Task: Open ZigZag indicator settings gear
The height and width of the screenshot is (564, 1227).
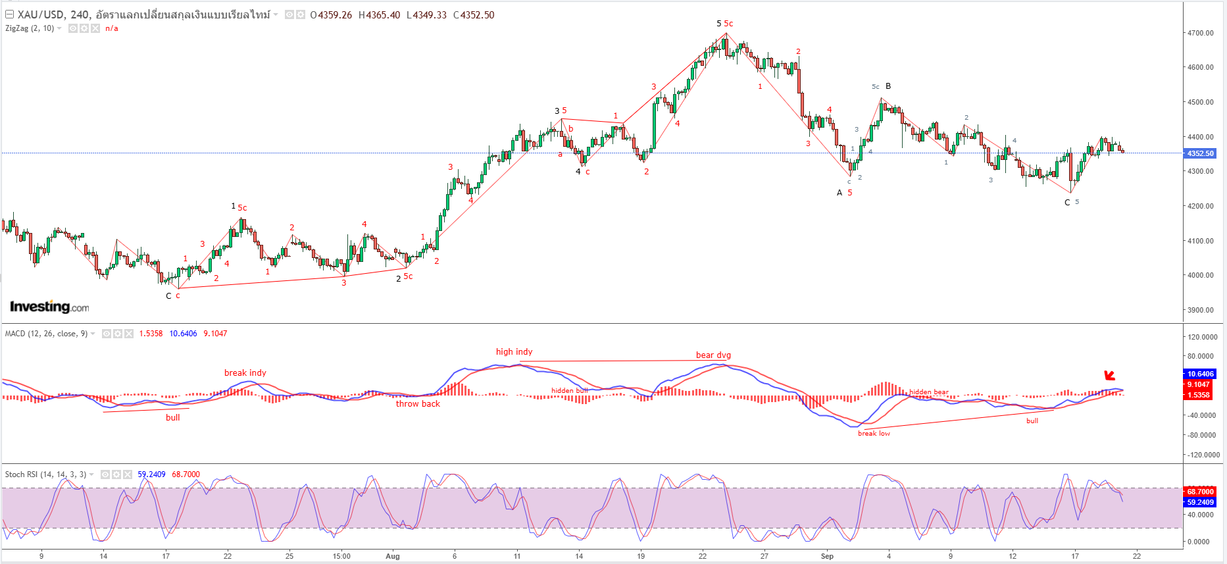Action: (x=84, y=28)
